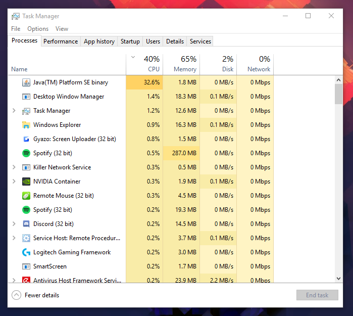Sort by the Disk column header
353x316 pixels.
(x=218, y=65)
